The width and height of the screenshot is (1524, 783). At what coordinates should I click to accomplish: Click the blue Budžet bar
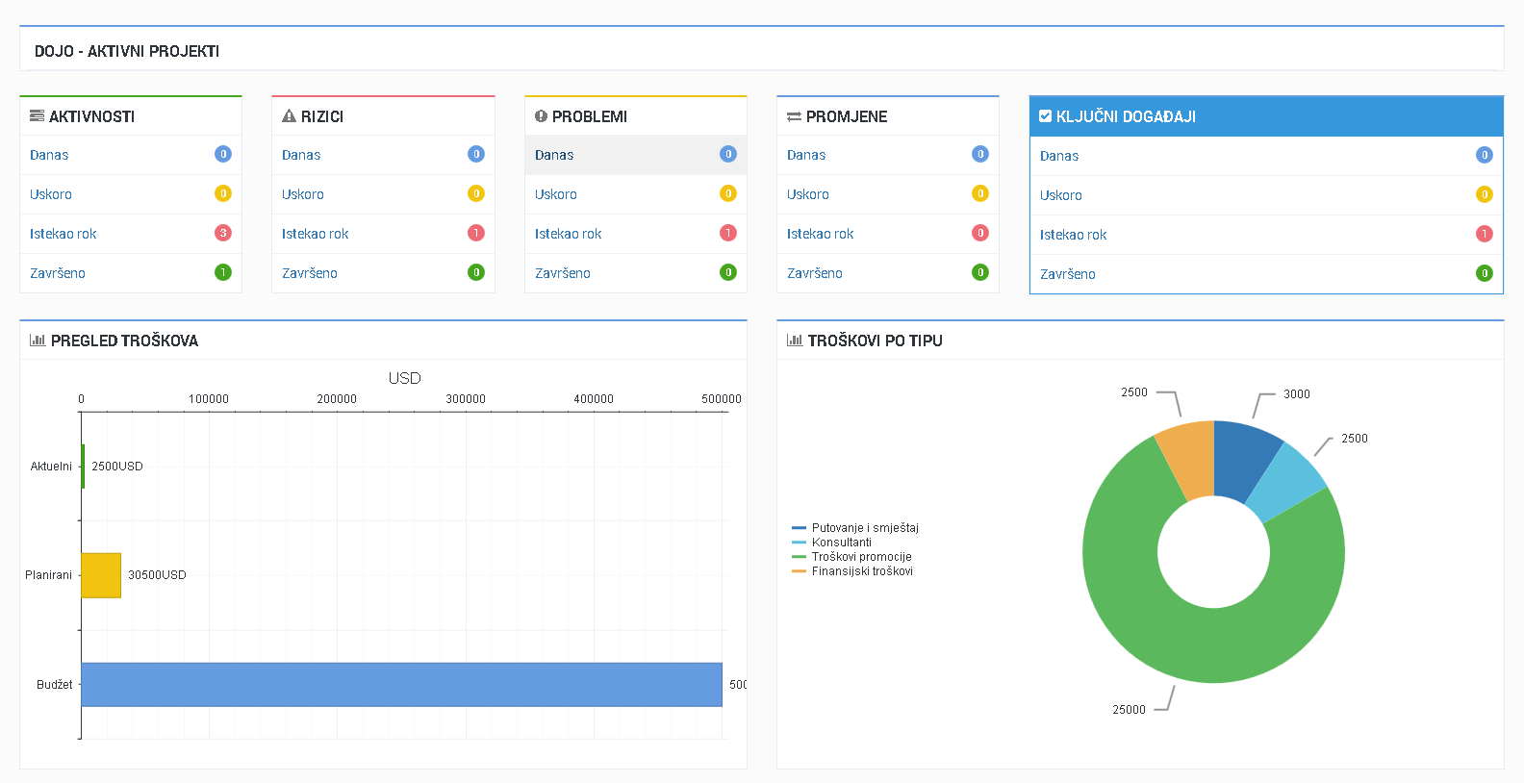[x=402, y=685]
